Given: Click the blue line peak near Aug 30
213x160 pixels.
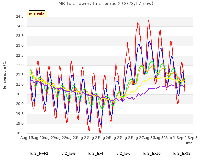Looking at the screenshot, I should pos(149,42).
